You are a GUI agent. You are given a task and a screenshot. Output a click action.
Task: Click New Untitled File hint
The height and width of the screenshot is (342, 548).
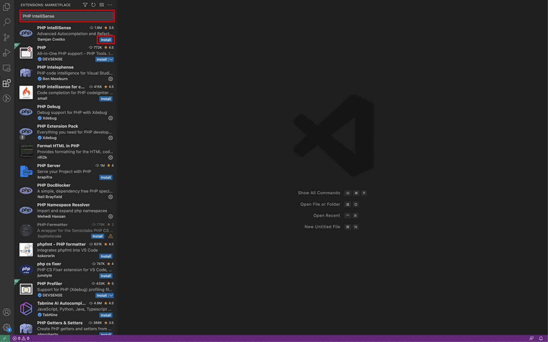coord(322,227)
